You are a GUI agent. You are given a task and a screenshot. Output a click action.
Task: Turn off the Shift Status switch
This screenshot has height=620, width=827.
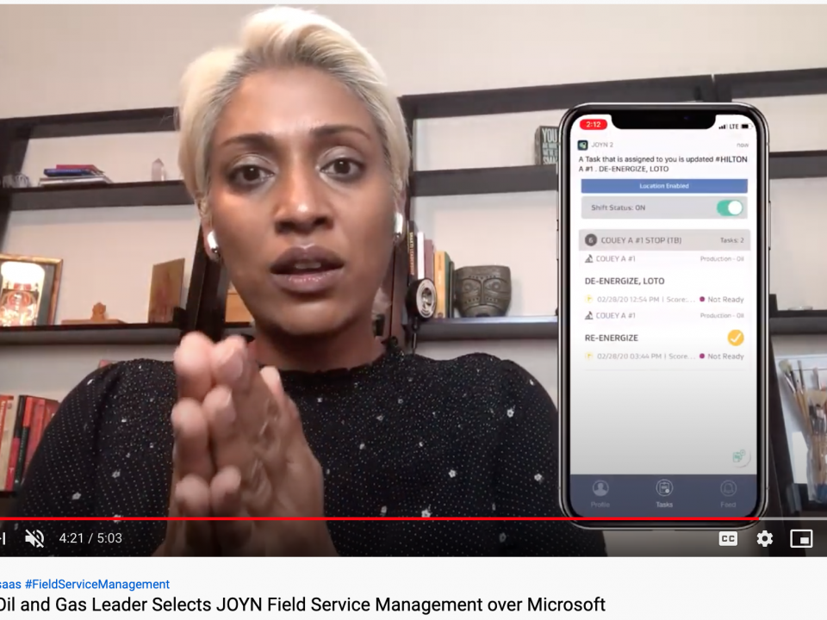[x=730, y=208]
